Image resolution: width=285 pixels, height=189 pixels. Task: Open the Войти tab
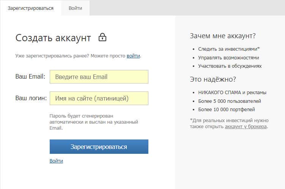75,8
